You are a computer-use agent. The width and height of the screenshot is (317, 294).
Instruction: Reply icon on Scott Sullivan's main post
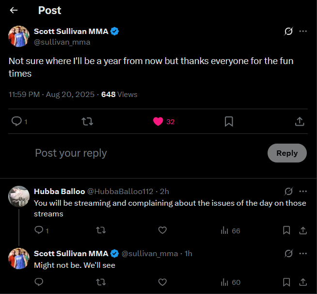point(16,121)
